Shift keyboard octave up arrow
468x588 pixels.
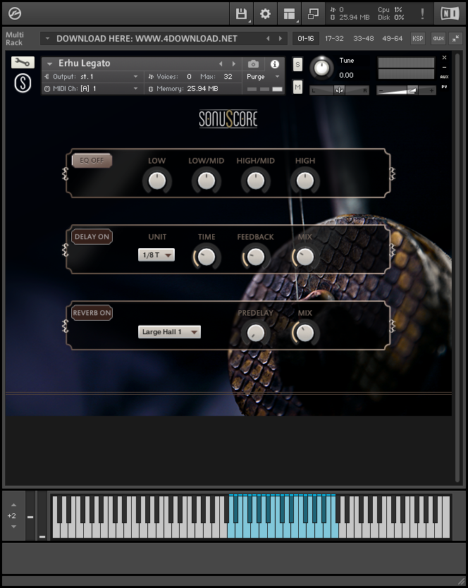(13, 505)
